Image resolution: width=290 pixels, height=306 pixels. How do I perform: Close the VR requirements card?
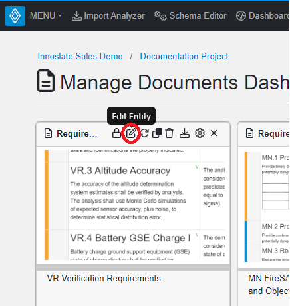(x=214, y=133)
